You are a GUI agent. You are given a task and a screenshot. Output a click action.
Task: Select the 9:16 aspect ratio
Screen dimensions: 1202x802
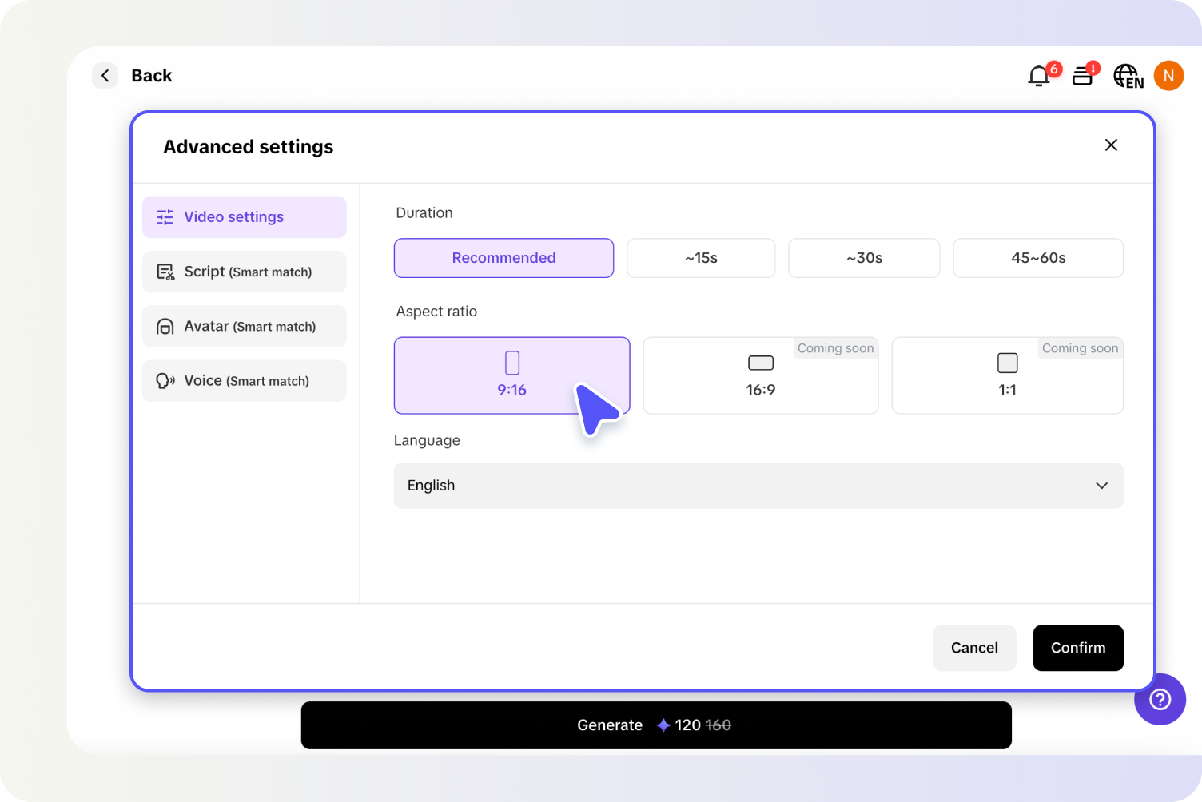click(511, 375)
